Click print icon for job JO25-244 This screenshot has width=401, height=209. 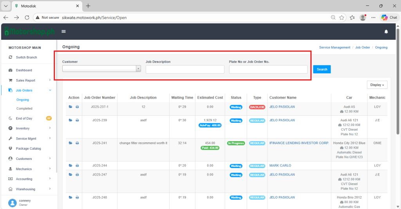77,166
